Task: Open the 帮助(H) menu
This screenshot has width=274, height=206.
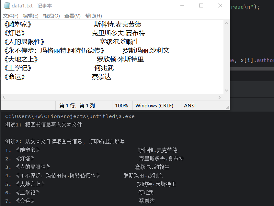Action: 94,16
